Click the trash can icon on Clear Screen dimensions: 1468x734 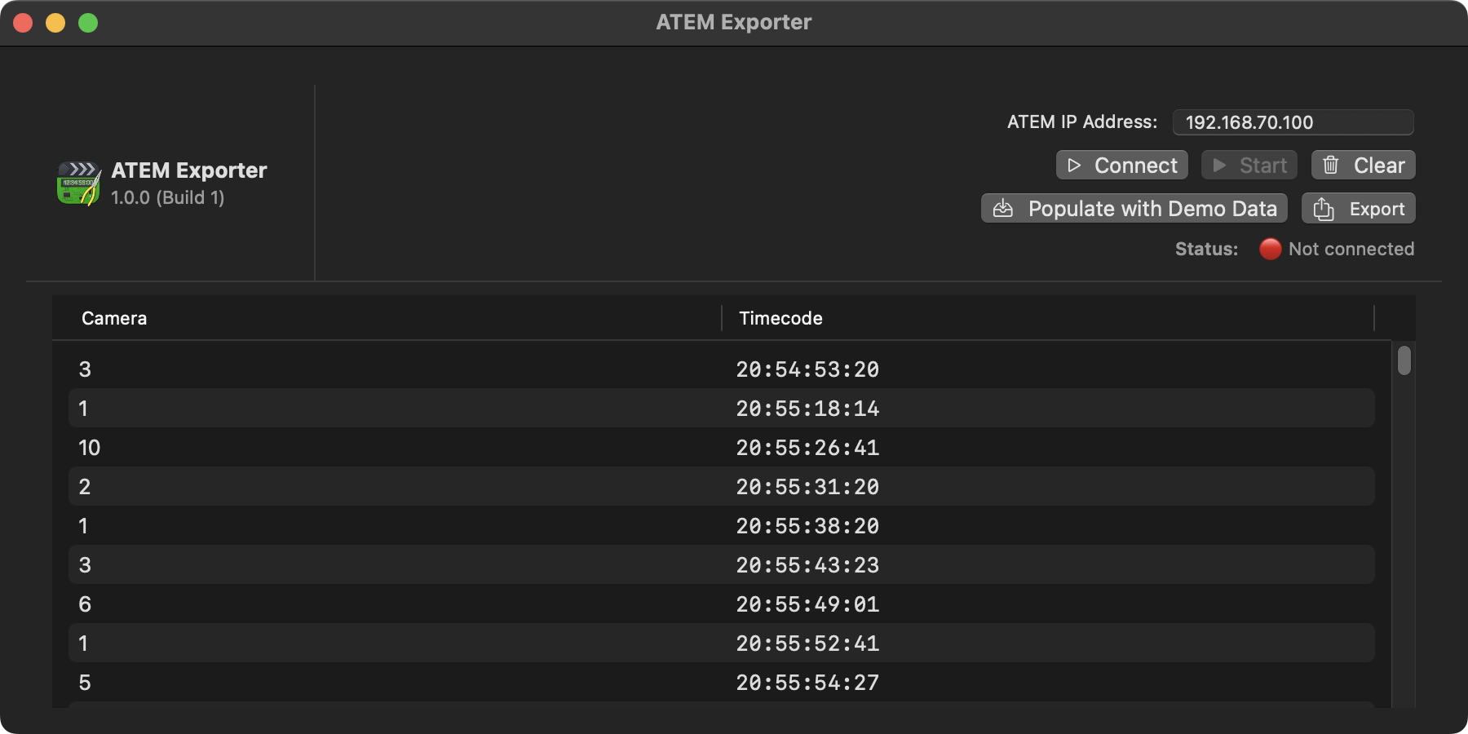tap(1331, 166)
